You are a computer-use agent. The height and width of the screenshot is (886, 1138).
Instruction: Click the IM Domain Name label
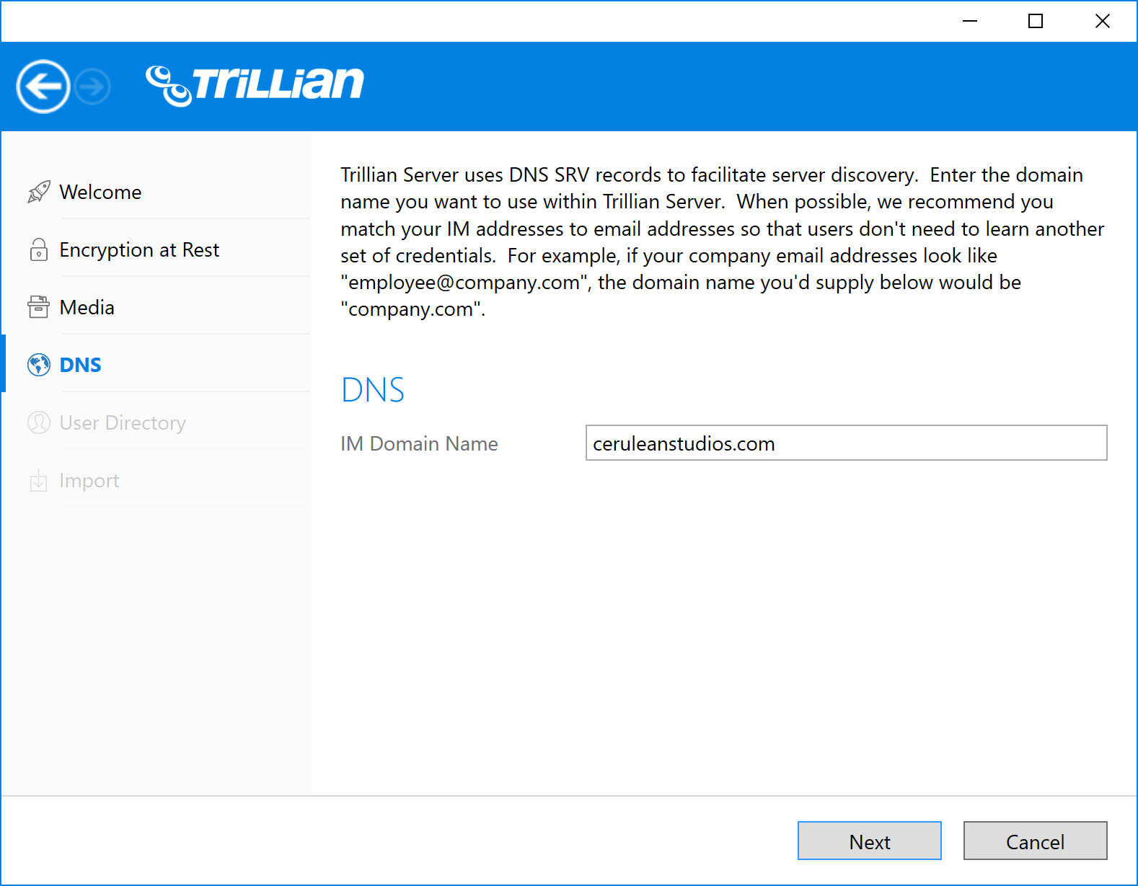coord(419,443)
